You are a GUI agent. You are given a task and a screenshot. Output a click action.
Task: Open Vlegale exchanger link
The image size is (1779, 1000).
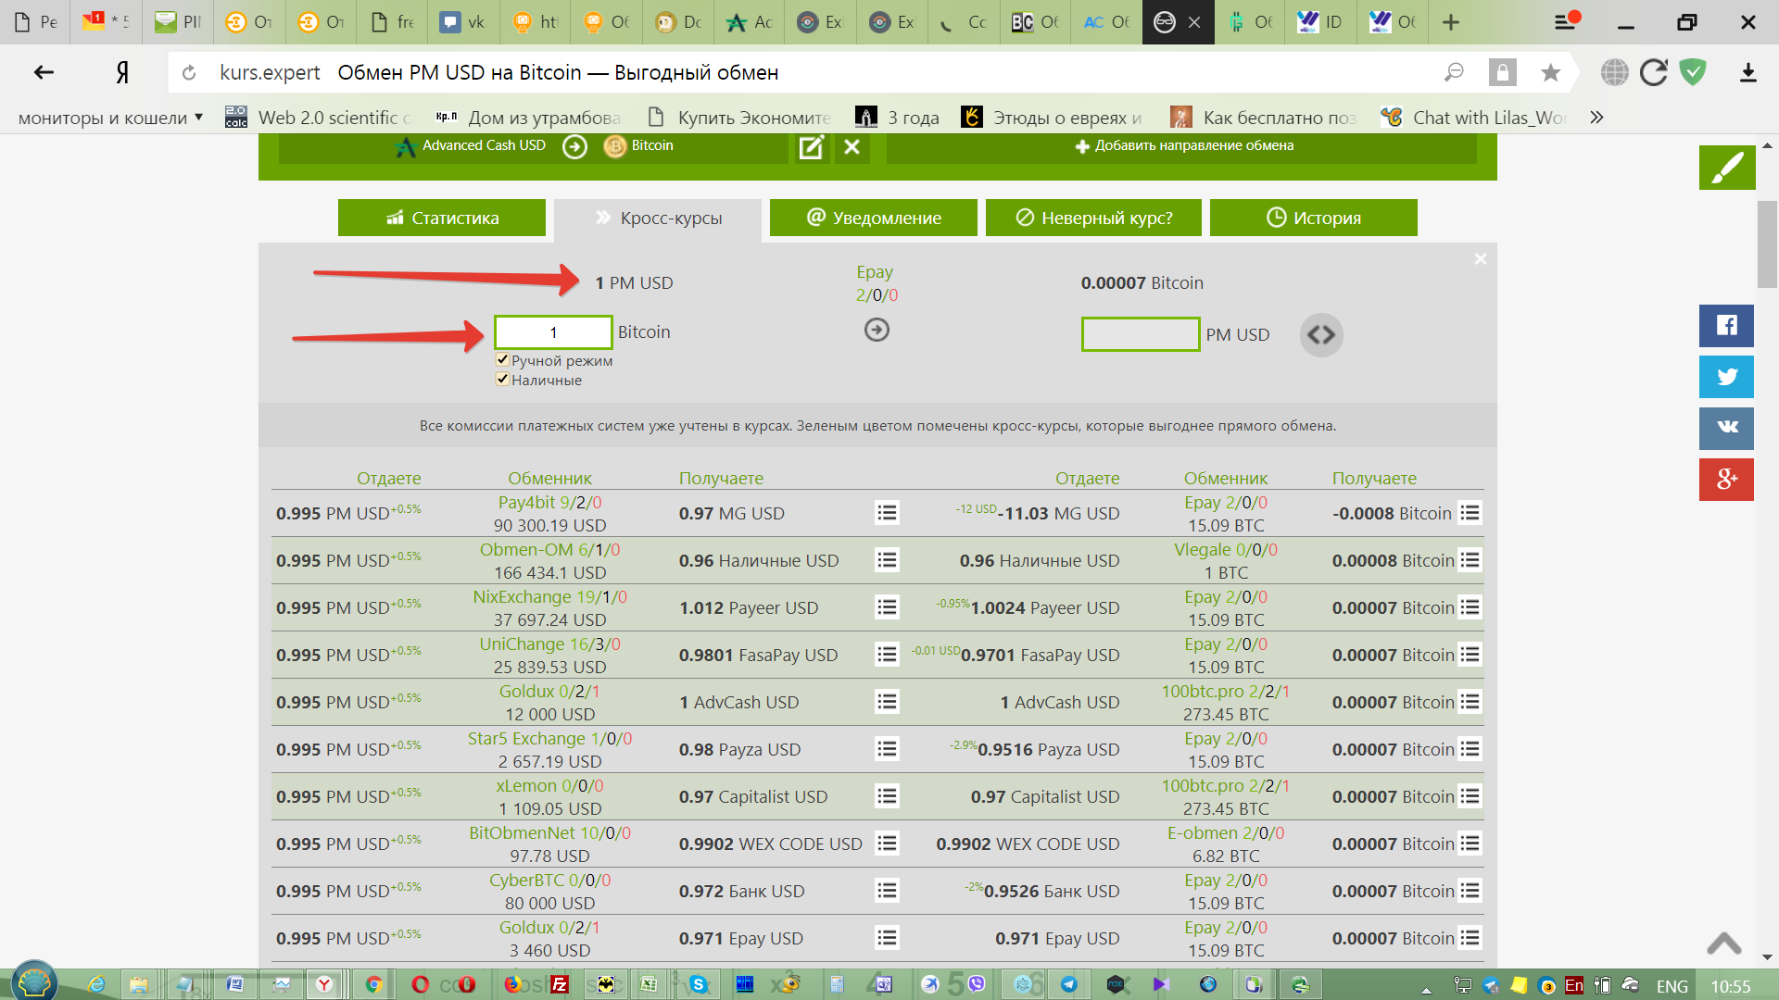pyautogui.click(x=1202, y=549)
